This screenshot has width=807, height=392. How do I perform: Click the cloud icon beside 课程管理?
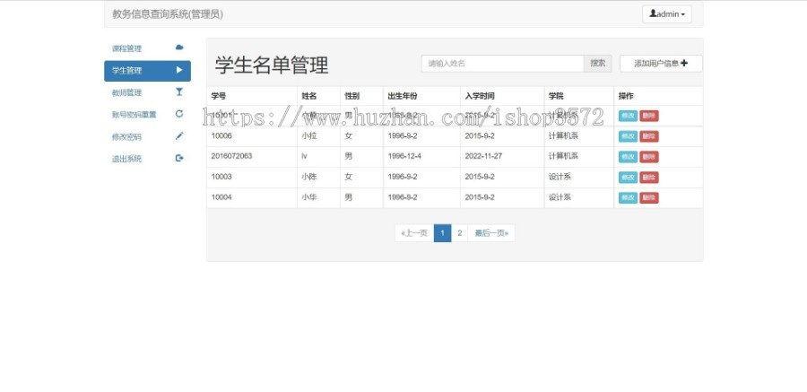[x=179, y=48]
